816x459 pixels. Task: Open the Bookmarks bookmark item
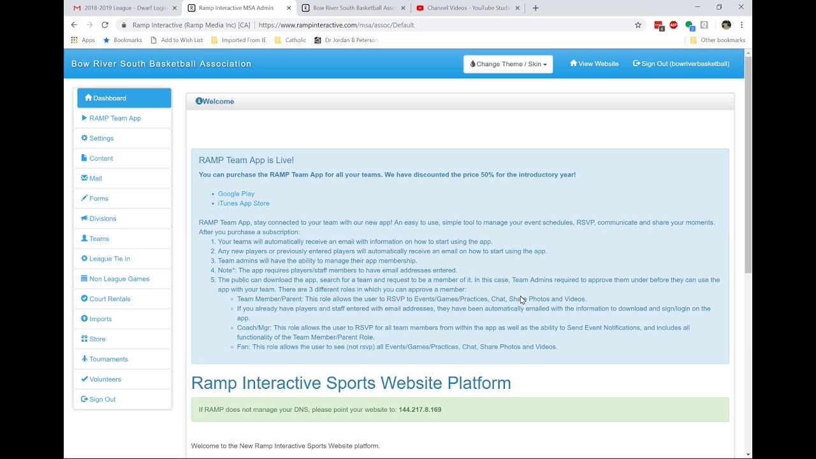[x=122, y=40]
